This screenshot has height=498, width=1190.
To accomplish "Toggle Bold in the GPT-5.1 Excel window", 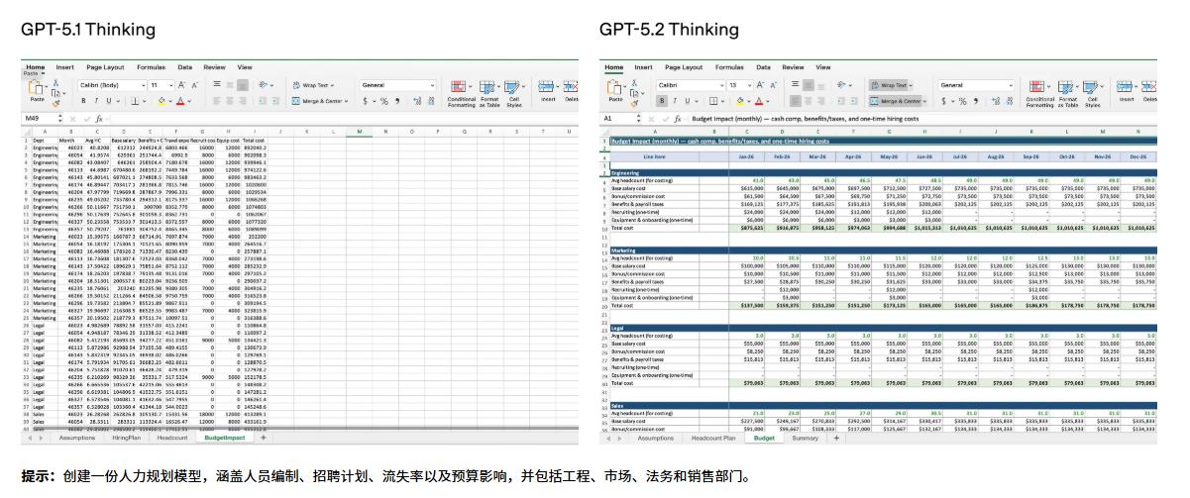I will (x=83, y=101).
